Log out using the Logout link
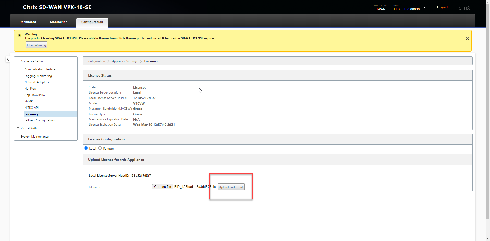The height and width of the screenshot is (241, 490). pyautogui.click(x=442, y=8)
